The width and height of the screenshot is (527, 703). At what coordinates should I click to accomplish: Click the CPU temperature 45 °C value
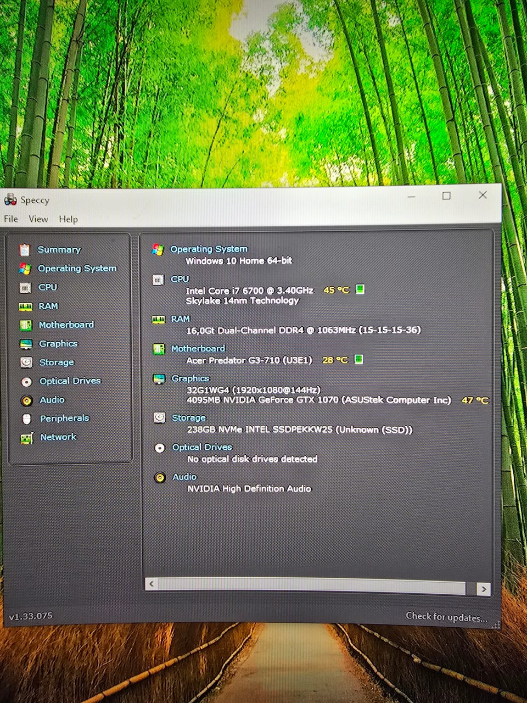336,290
